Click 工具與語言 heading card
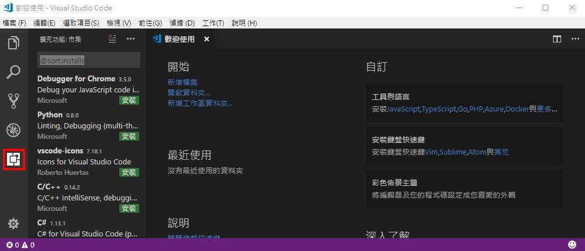The image size is (585, 251). tap(465, 103)
